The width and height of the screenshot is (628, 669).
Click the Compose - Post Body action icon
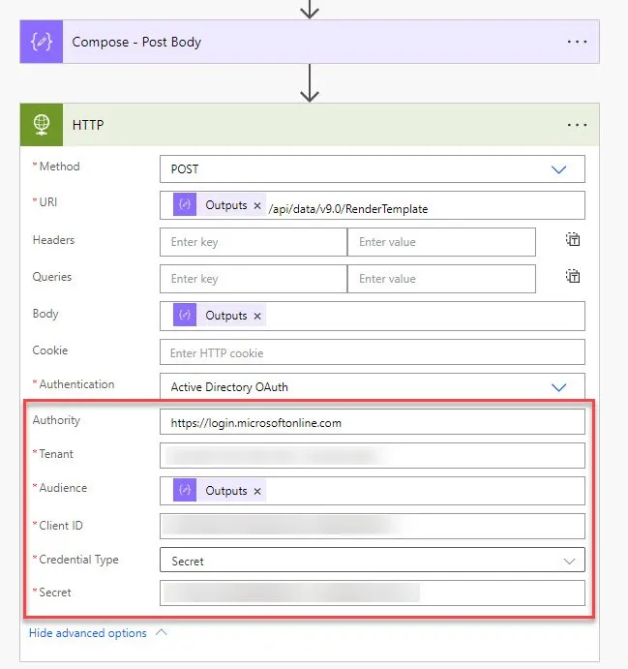[x=42, y=42]
